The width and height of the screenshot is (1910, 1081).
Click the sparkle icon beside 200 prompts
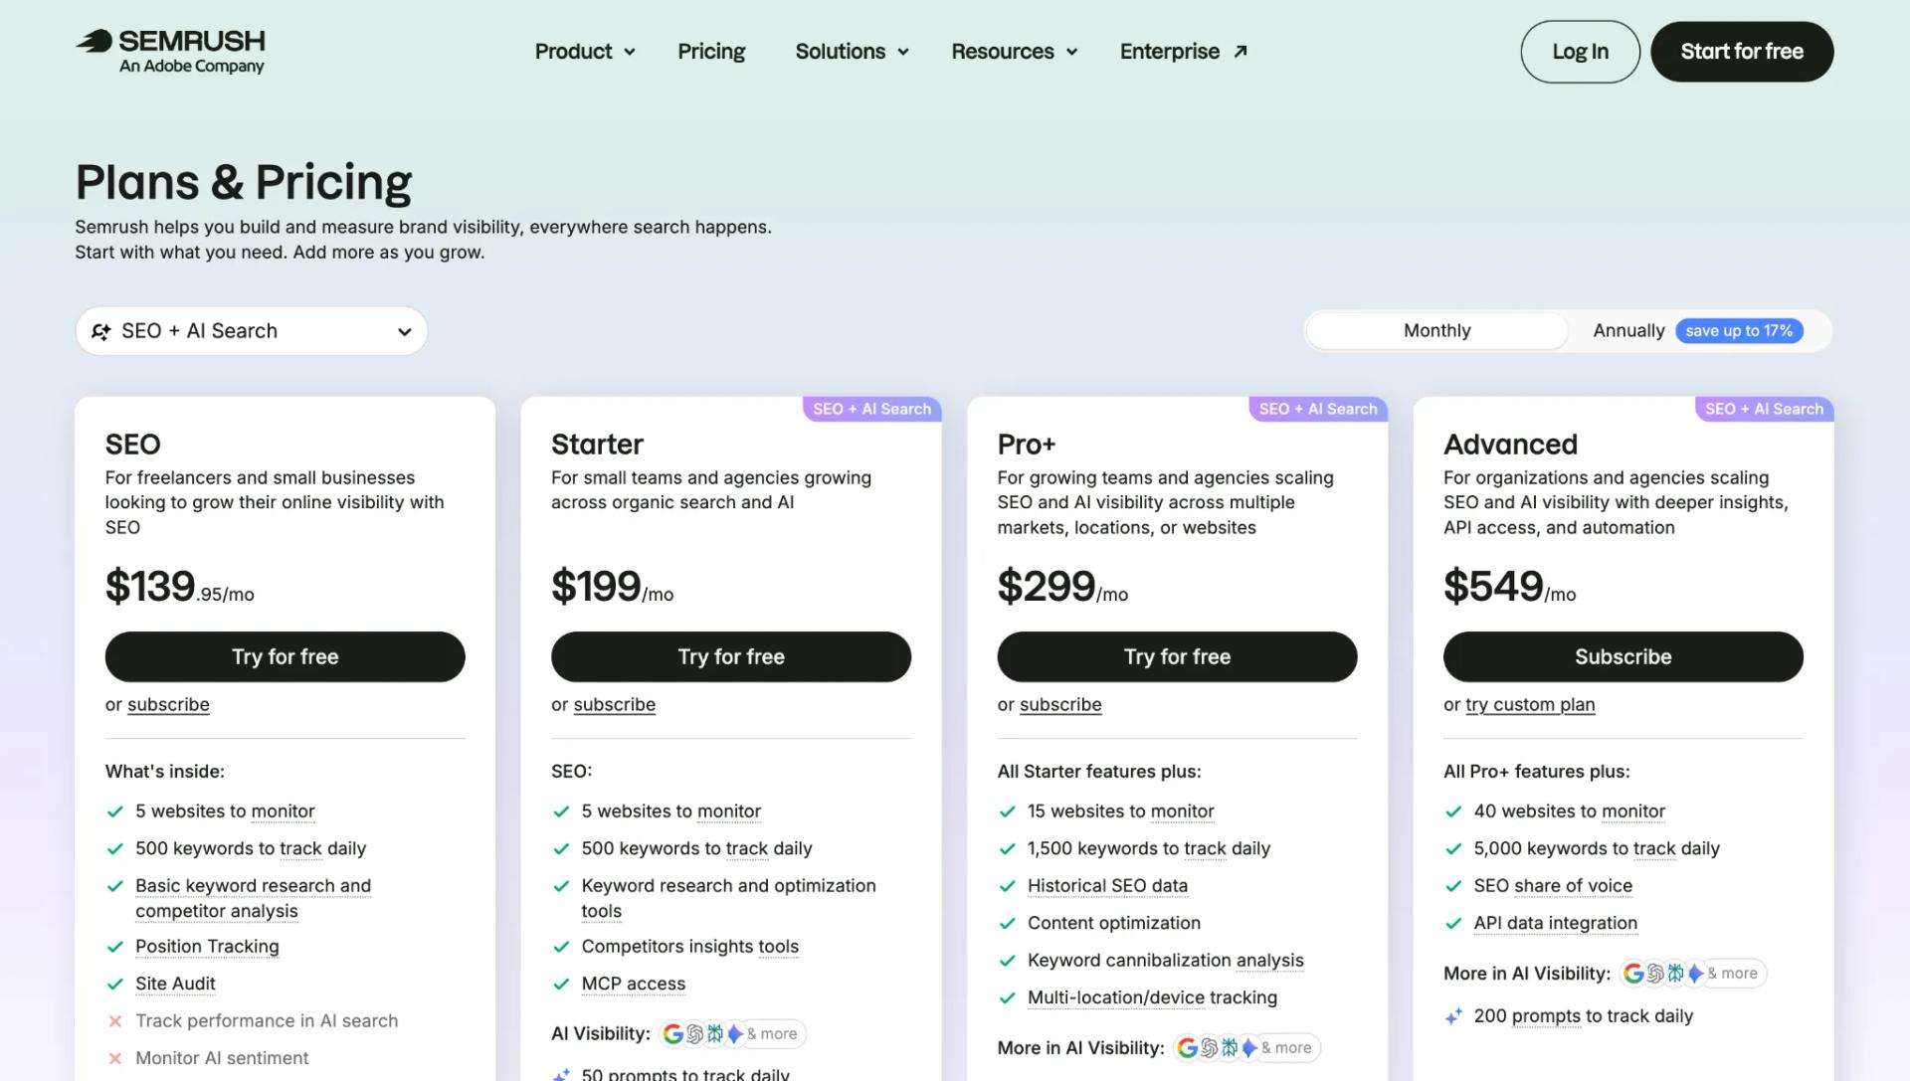coord(1453,1016)
